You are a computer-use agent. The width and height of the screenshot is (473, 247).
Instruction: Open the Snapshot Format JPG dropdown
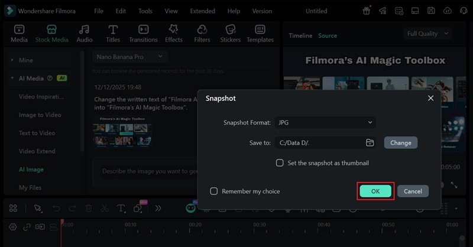click(325, 122)
